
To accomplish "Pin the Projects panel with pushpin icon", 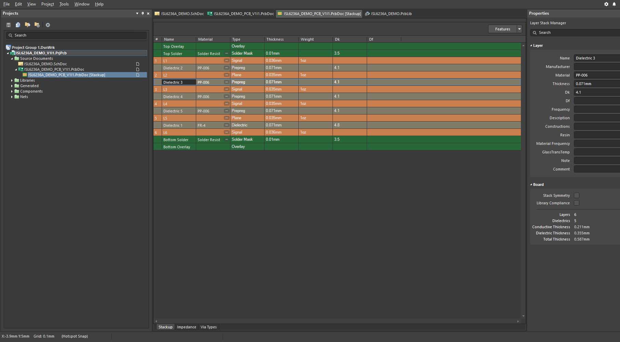I will pyautogui.click(x=143, y=13).
